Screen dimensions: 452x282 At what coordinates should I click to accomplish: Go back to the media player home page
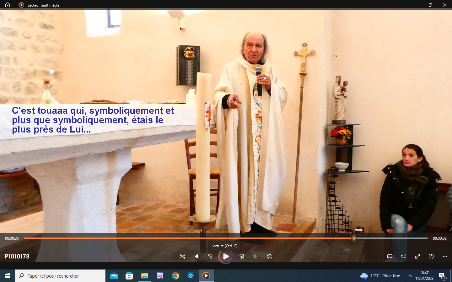pos(8,5)
